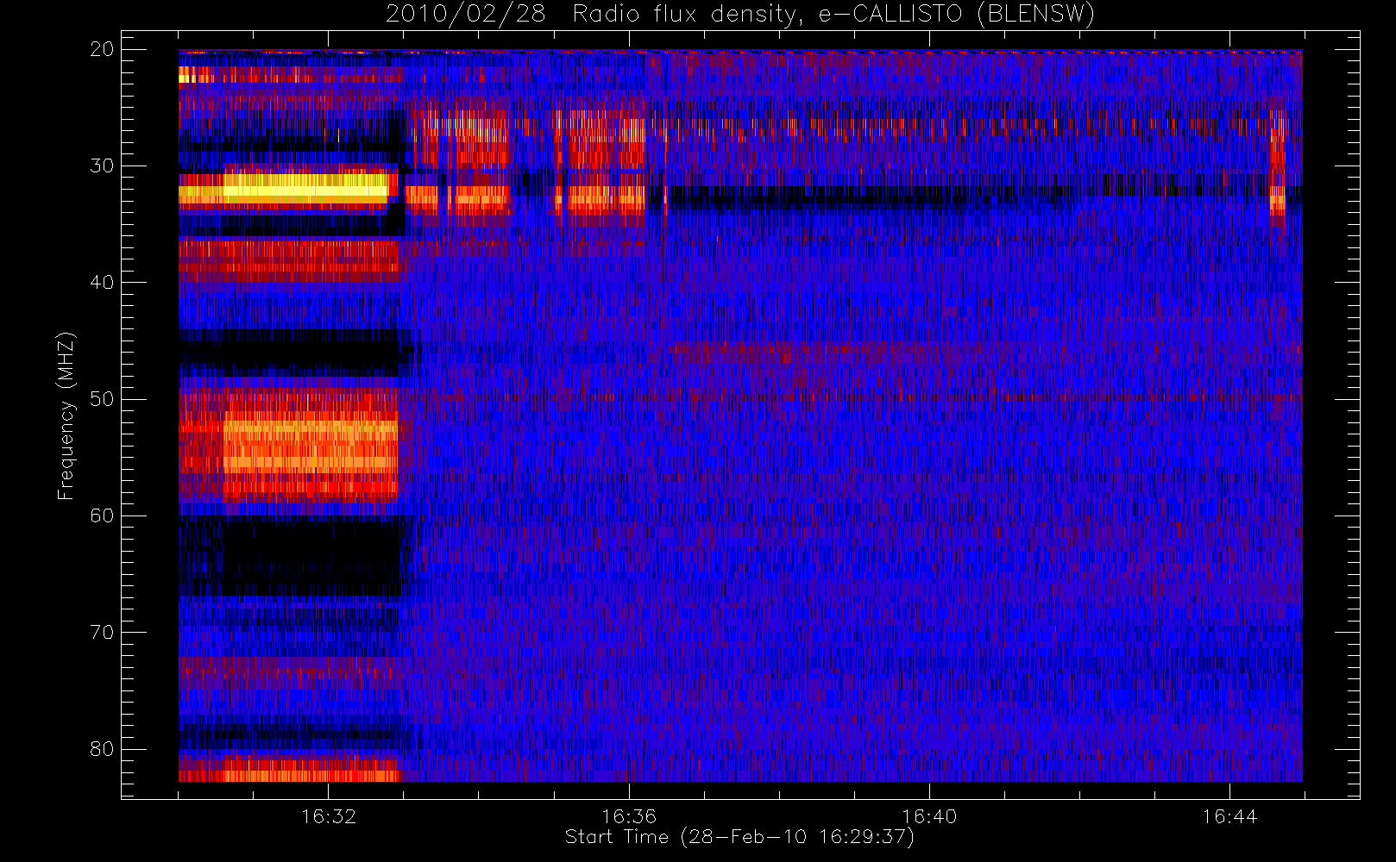
Task: Click the "Frequency (MHZ)" axis label
Action: 66,415
